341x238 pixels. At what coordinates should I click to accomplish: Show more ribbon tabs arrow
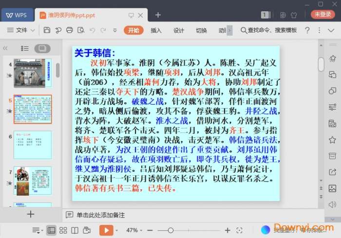click(x=230, y=31)
